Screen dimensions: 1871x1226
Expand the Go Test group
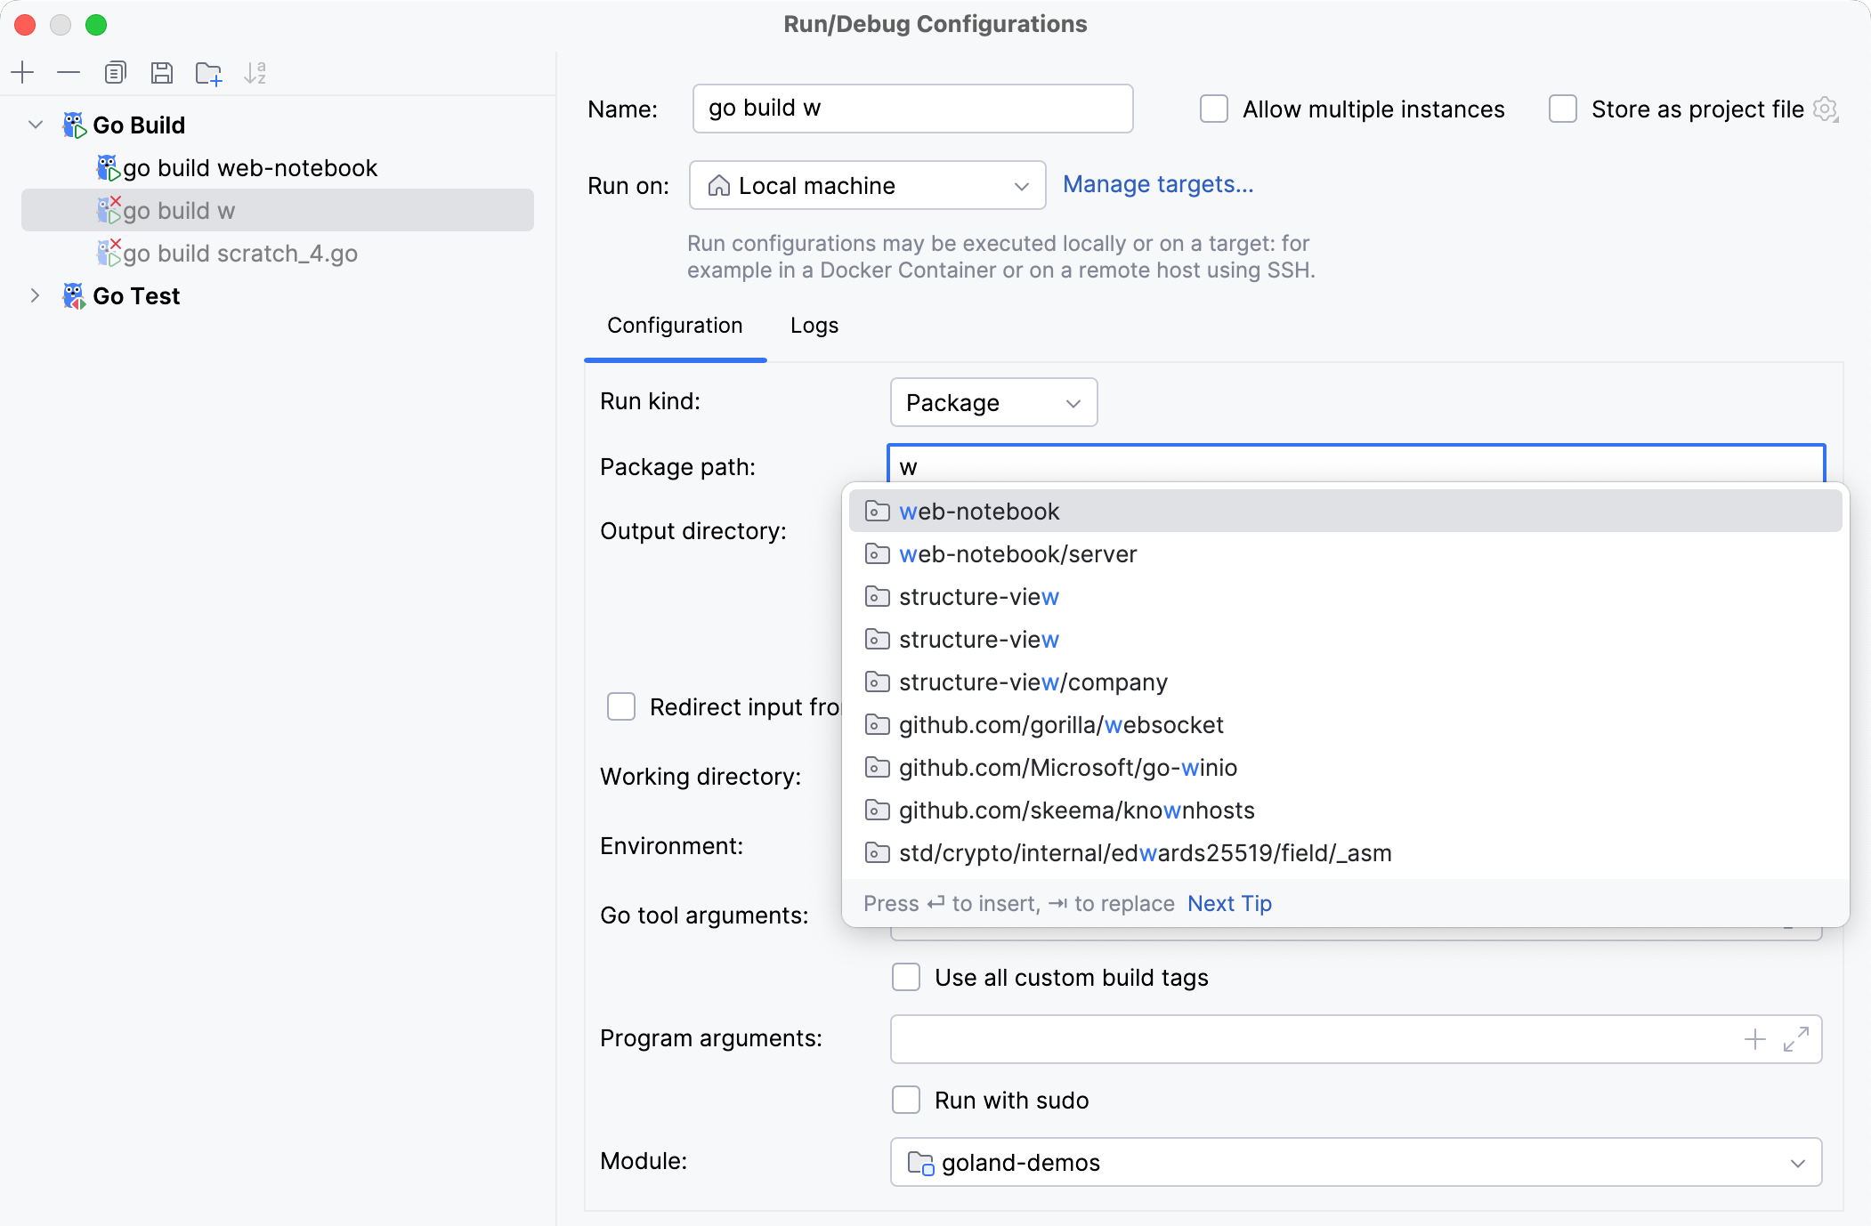pyautogui.click(x=35, y=295)
